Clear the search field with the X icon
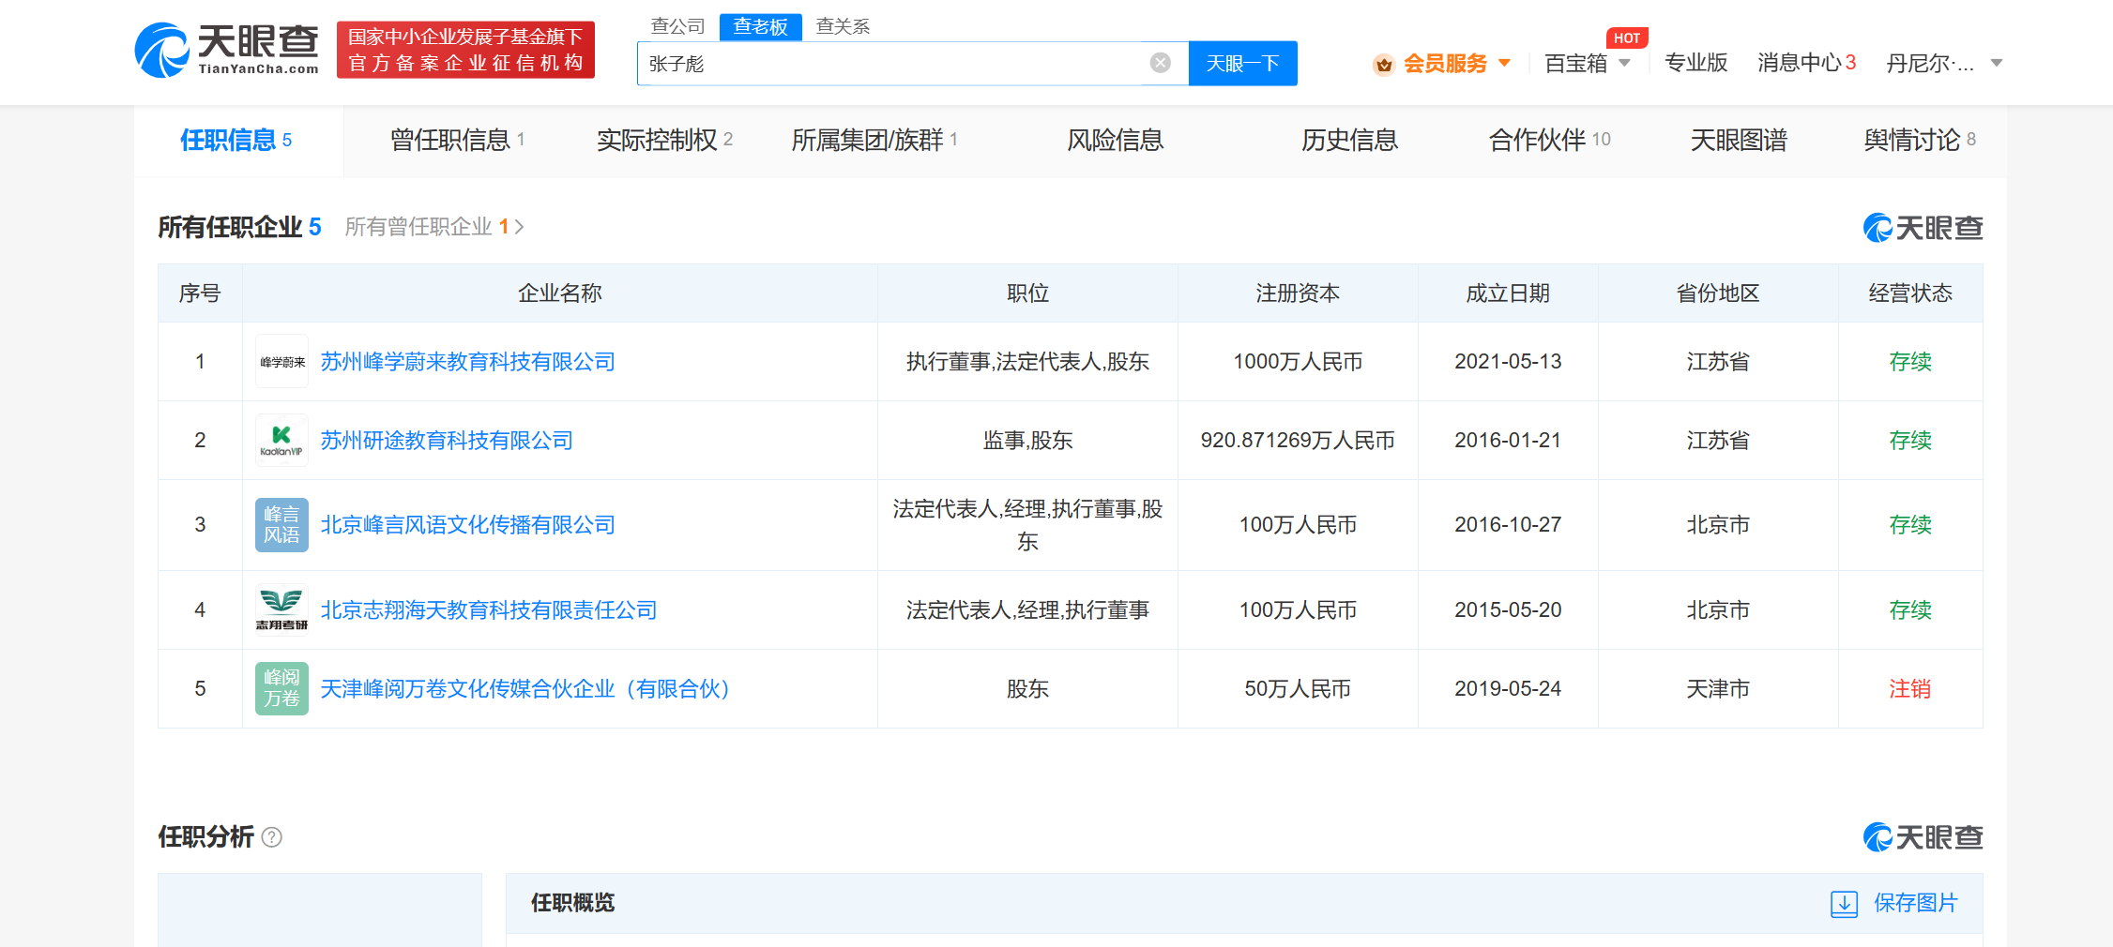 point(1161,63)
